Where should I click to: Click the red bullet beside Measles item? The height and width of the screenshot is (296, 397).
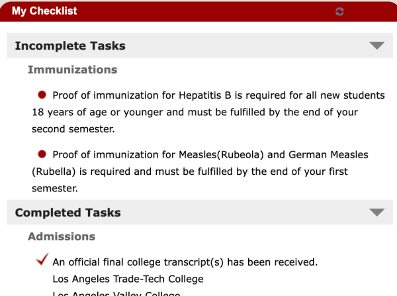42,154
